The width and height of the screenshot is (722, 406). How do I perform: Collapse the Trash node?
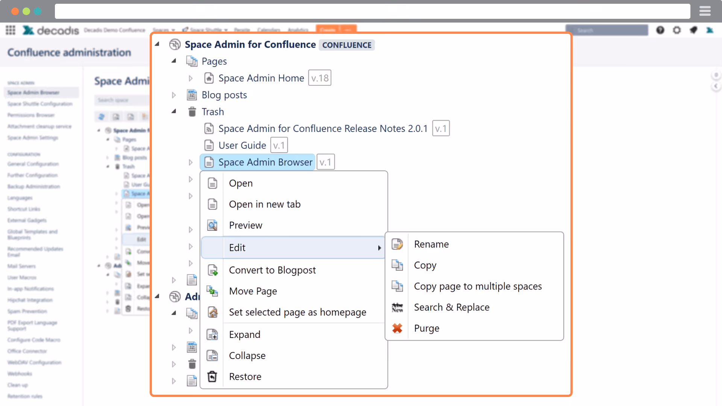pos(174,112)
